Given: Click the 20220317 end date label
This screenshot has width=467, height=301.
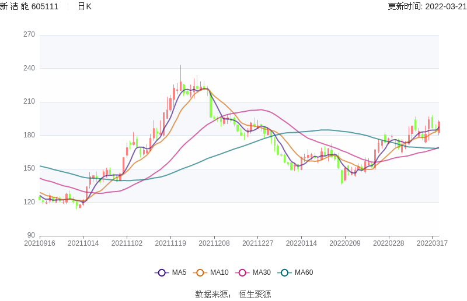Looking at the screenshot, I should tap(432, 243).
